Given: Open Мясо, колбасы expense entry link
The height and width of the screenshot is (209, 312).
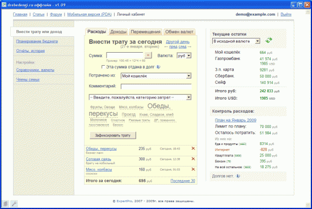Looking at the screenshot, I should tap(99, 169).
